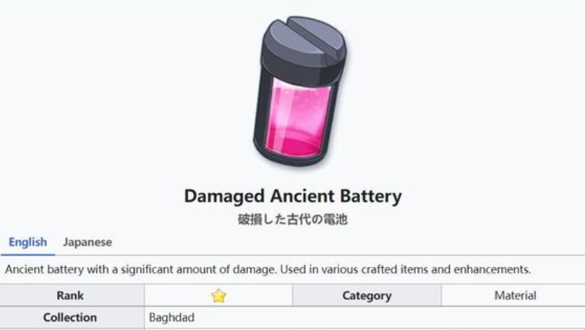The image size is (585, 330).
Task: Click the word Damaged in title
Action: click(x=225, y=196)
